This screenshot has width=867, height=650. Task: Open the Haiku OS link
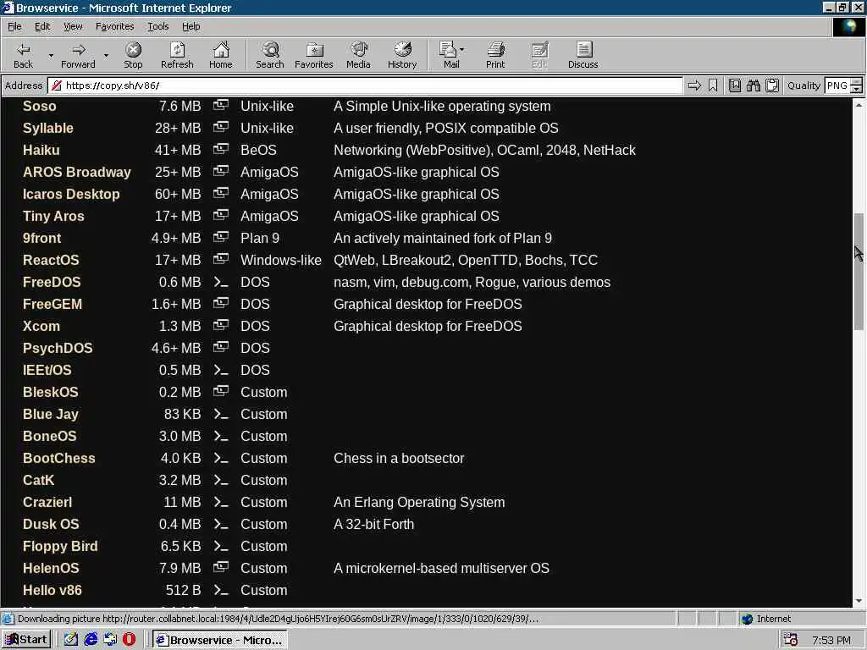coord(41,151)
